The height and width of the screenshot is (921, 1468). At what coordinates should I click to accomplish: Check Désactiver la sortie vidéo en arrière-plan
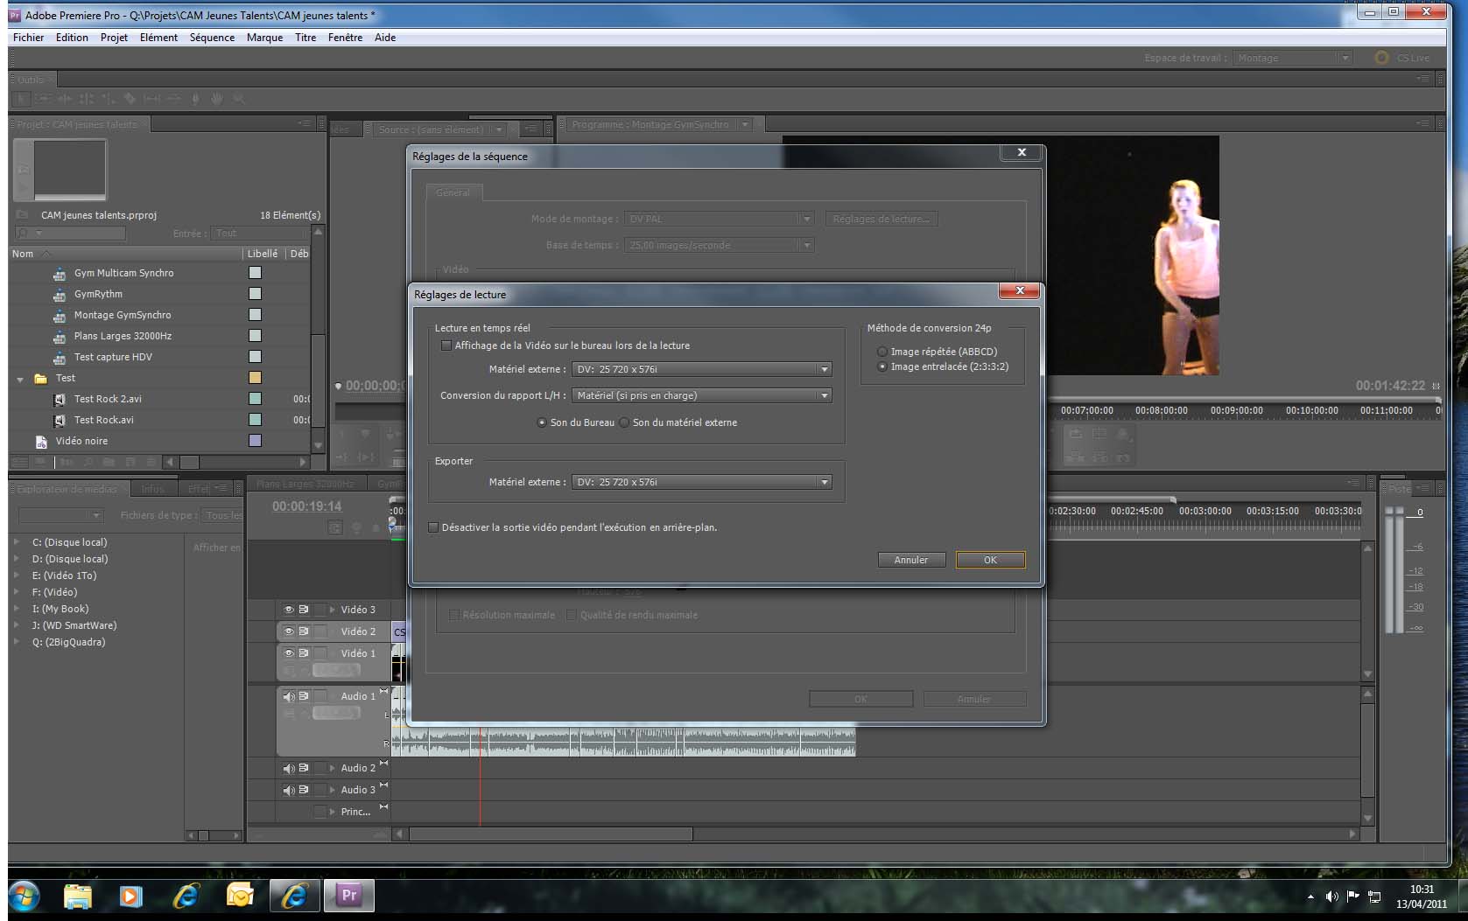tap(433, 527)
